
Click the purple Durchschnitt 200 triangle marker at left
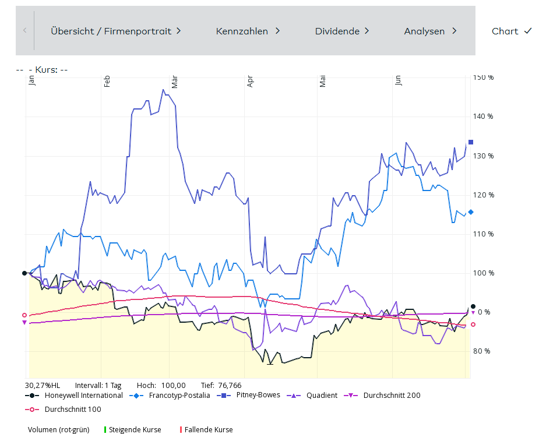click(x=24, y=322)
